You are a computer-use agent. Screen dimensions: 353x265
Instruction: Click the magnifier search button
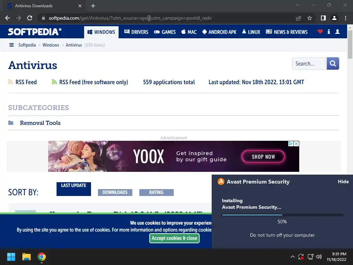point(333,63)
